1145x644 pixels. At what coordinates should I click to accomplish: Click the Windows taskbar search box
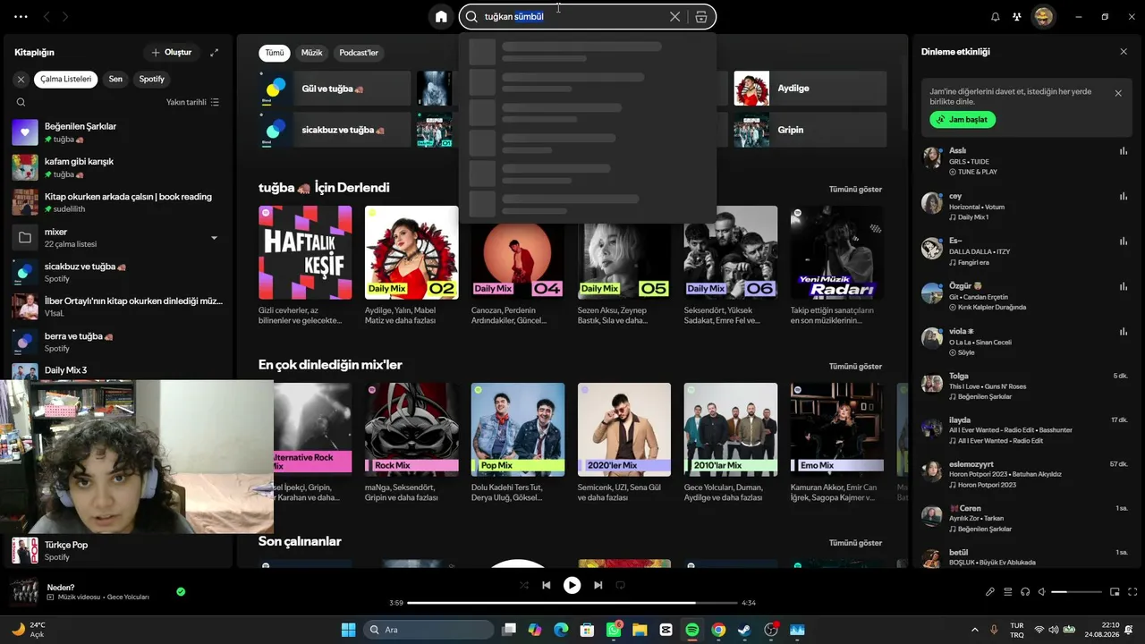428,630
